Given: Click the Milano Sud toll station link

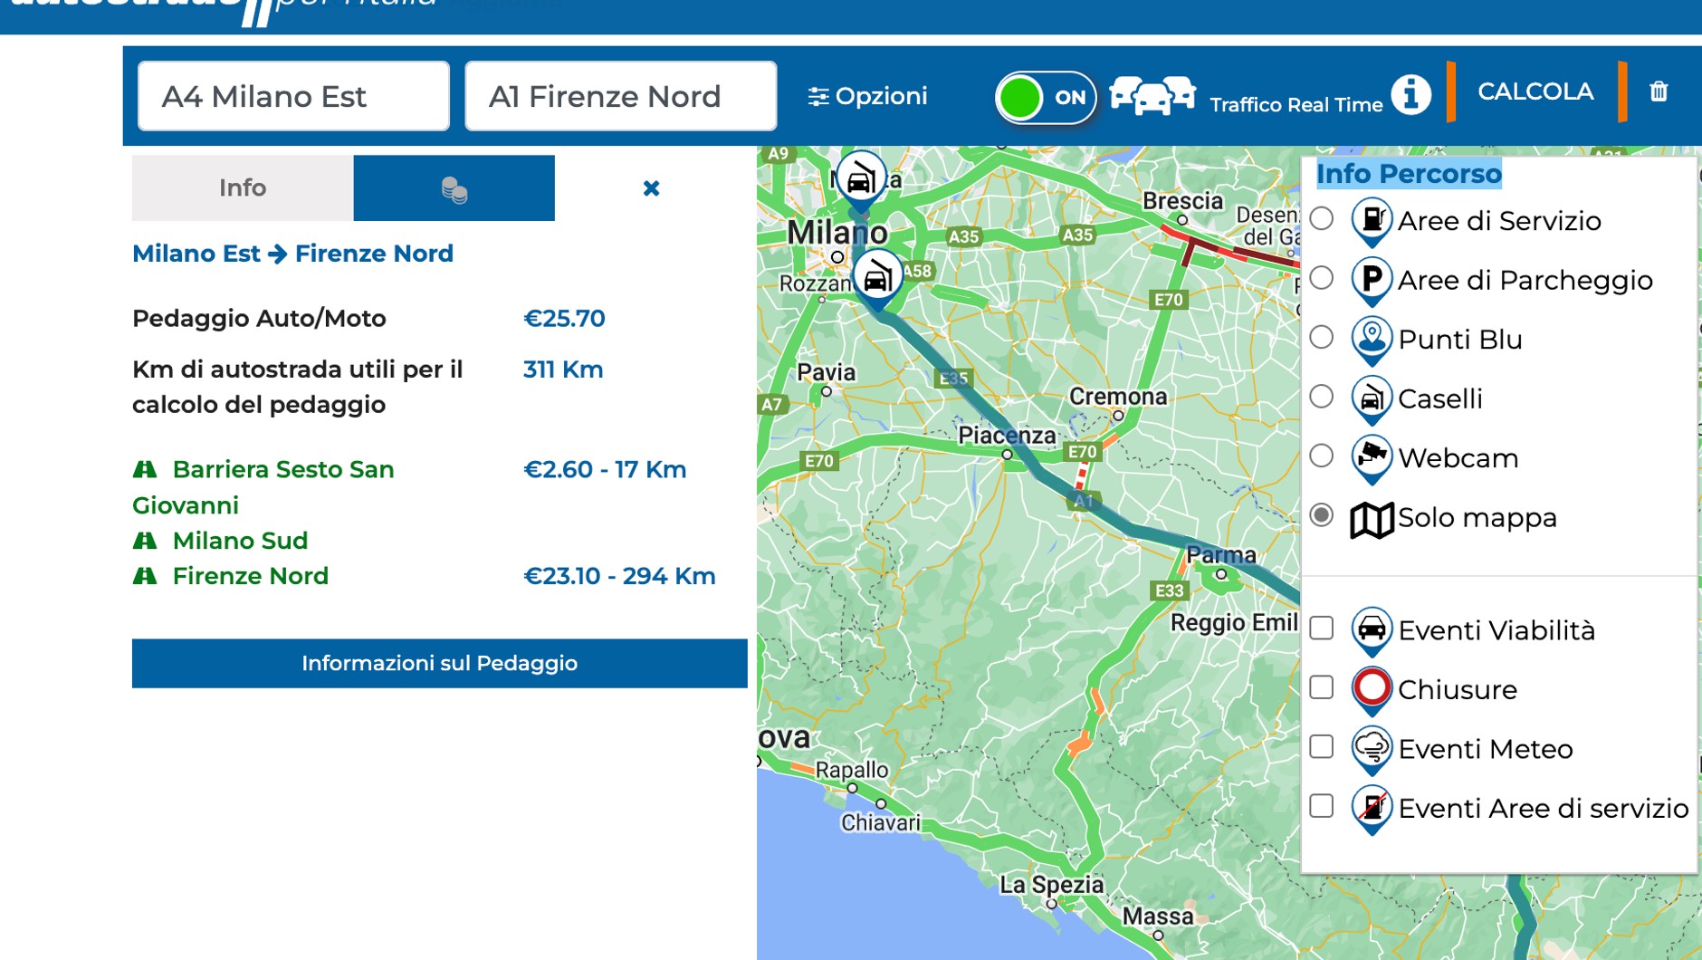Looking at the screenshot, I should 240,541.
